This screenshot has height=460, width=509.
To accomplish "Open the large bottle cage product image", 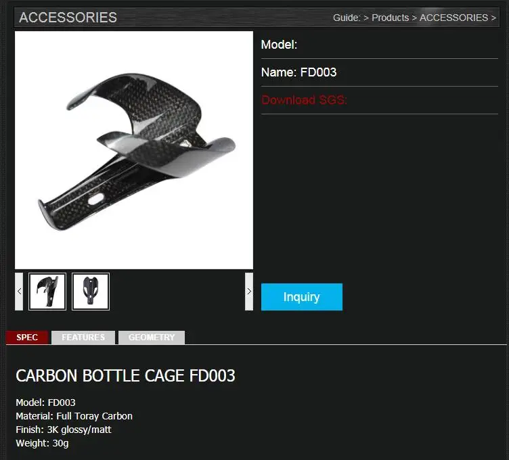I will [134, 150].
